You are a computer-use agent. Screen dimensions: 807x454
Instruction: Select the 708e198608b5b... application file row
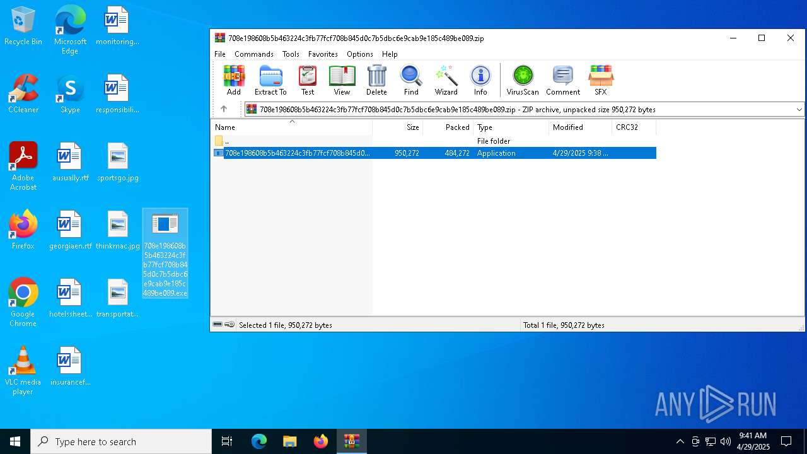[x=434, y=153]
